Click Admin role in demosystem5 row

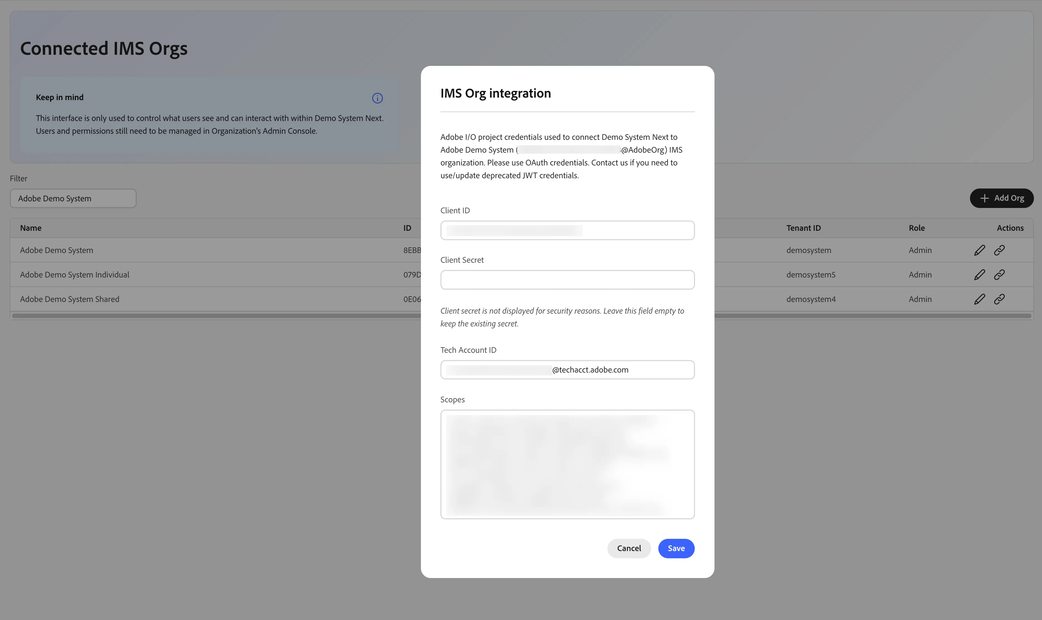[920, 274]
